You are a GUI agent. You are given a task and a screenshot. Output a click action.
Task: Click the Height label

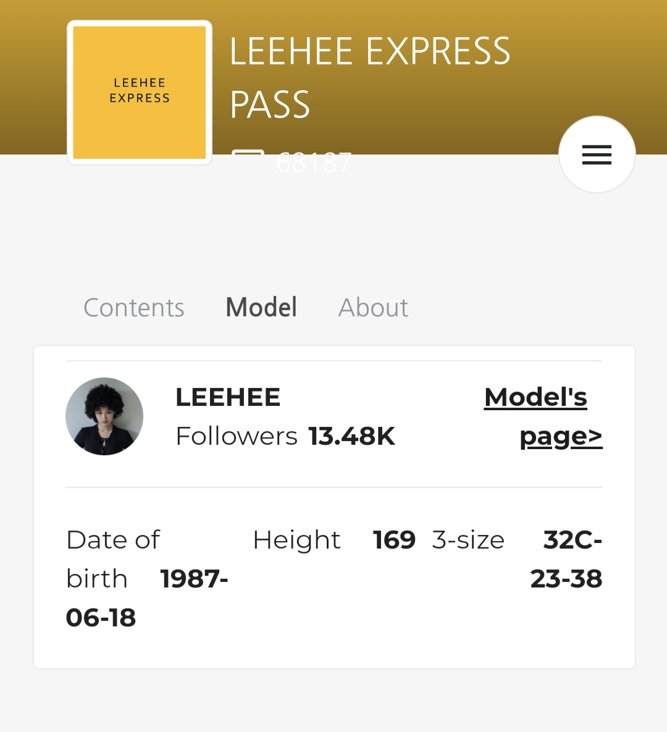point(296,540)
